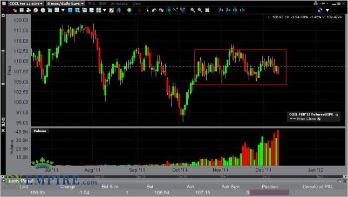Click the blue refresh chart icon
Image resolution: width=348 pixels, height=197 pixels.
coord(320,10)
